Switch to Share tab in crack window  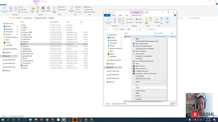(120, 15)
